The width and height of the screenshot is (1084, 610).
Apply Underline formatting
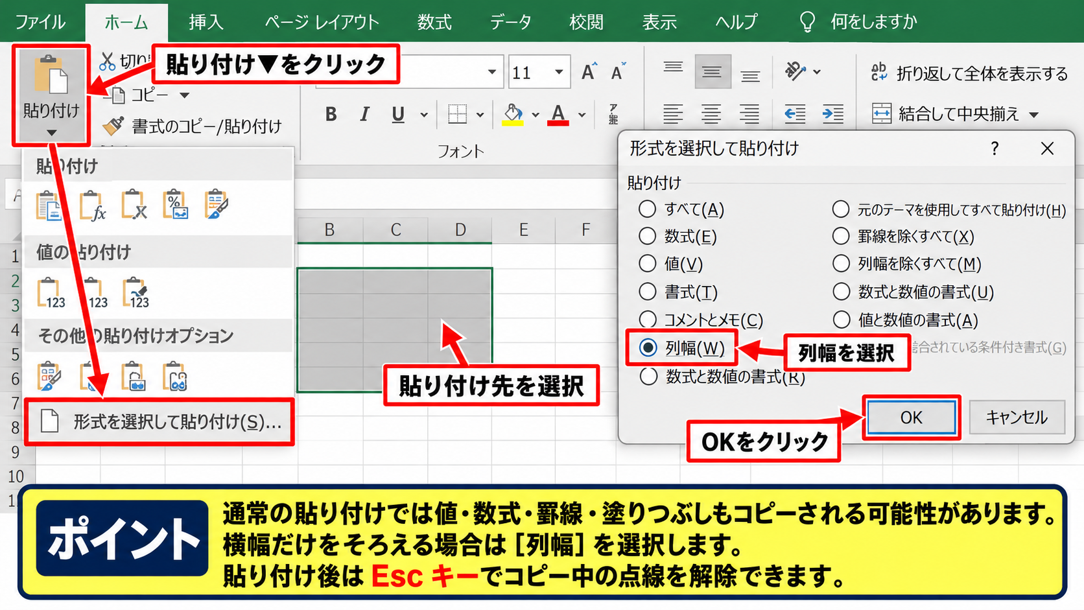(398, 115)
